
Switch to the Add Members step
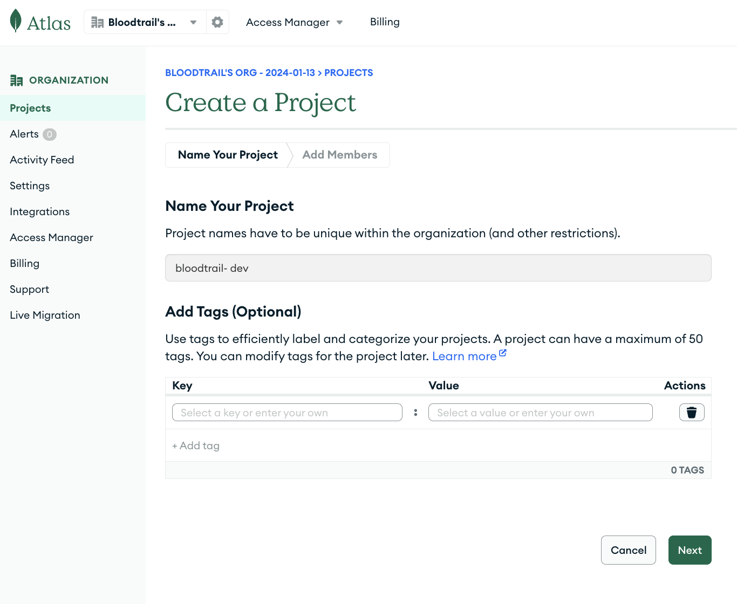(340, 155)
